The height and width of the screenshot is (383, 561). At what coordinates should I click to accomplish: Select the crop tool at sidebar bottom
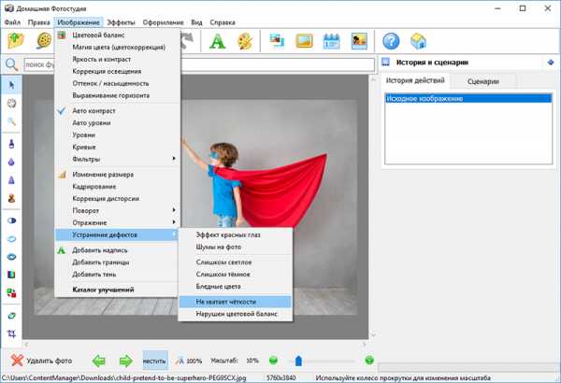(11, 333)
